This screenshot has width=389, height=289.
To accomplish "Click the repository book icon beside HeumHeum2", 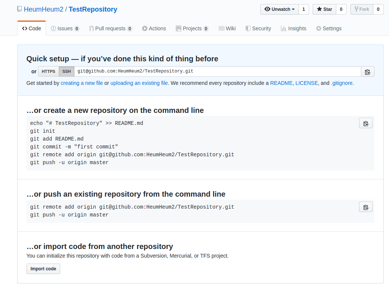I will [x=19, y=9].
